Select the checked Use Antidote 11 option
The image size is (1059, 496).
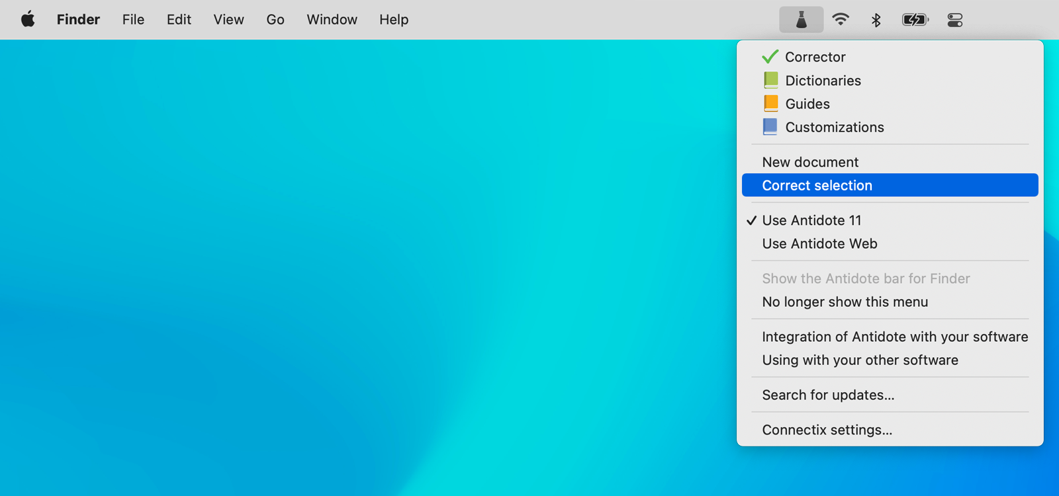[811, 220]
